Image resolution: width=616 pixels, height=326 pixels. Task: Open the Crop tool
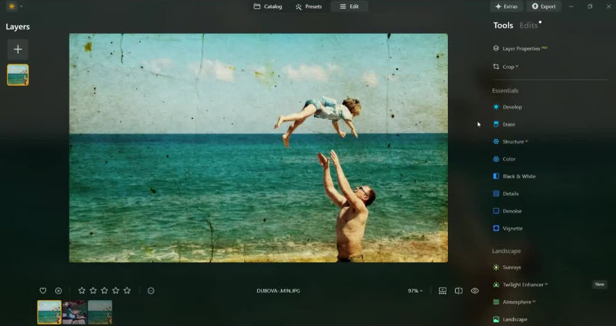tap(508, 67)
